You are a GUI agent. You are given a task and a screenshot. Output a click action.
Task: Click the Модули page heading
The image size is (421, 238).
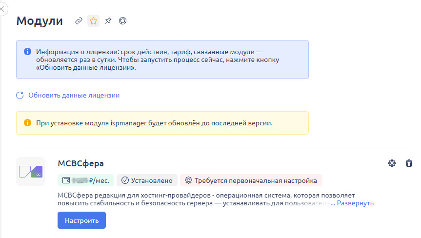coord(40,21)
